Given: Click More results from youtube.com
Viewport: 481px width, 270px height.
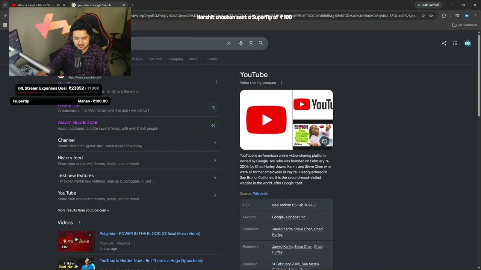Looking at the screenshot, I should pos(83,210).
